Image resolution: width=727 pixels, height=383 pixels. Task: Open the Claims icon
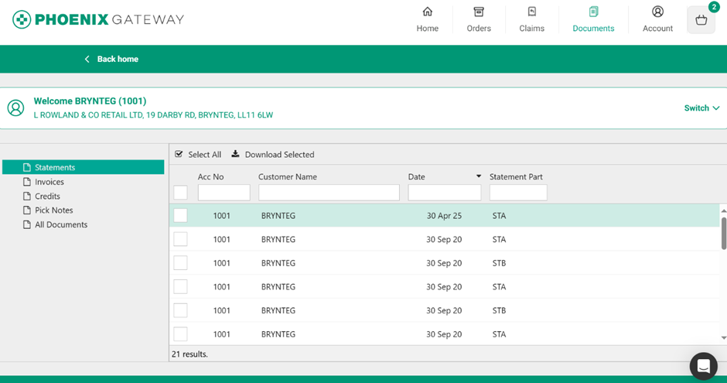531,12
